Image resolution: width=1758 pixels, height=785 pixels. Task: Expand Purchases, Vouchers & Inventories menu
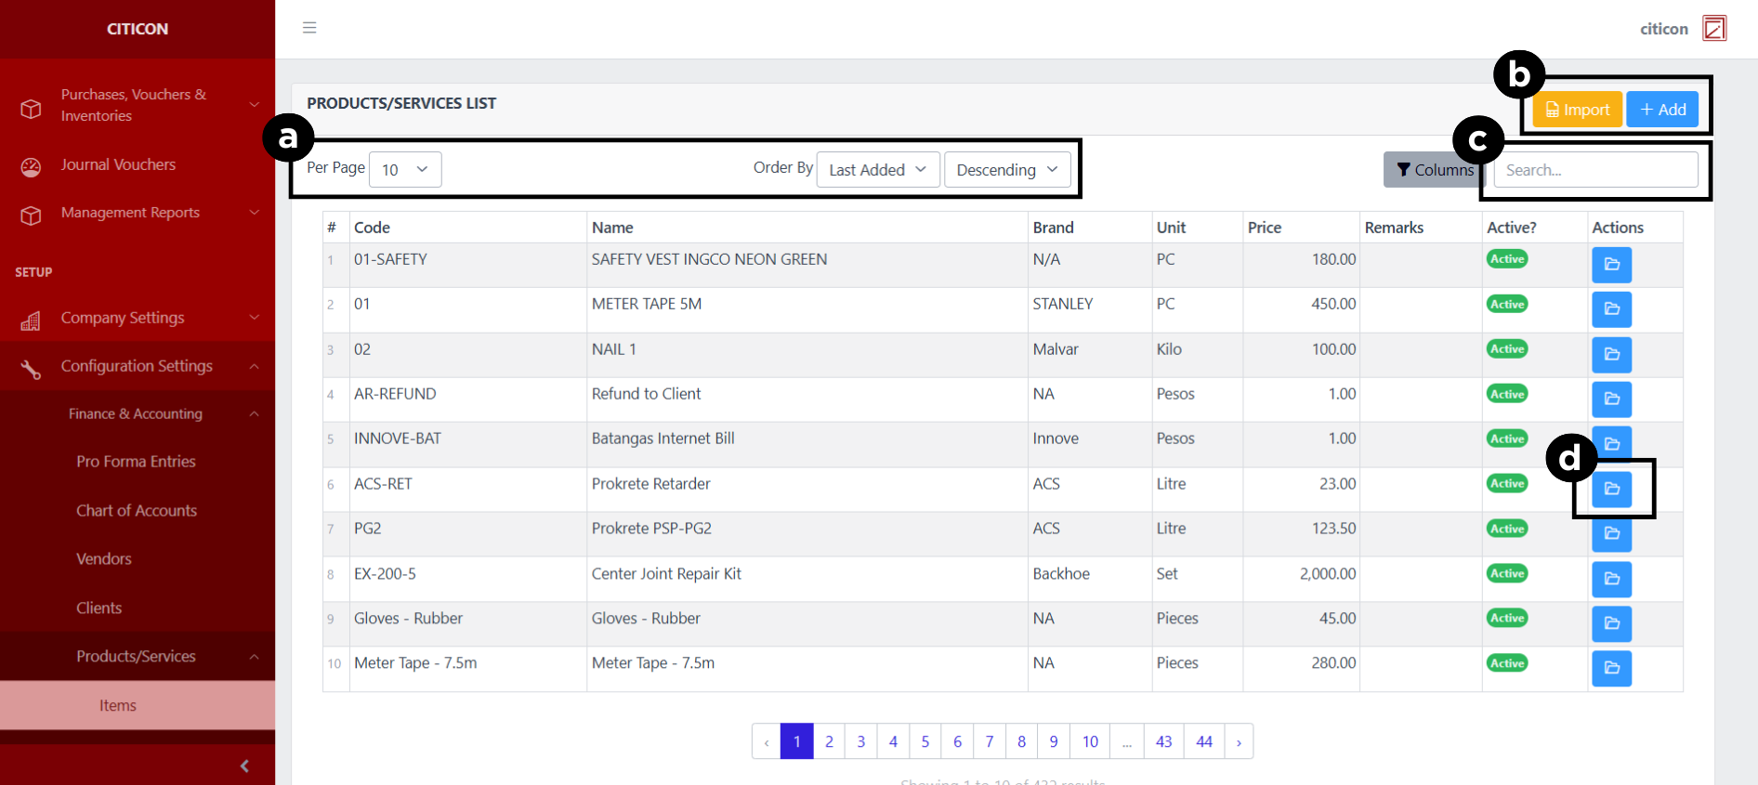click(138, 105)
